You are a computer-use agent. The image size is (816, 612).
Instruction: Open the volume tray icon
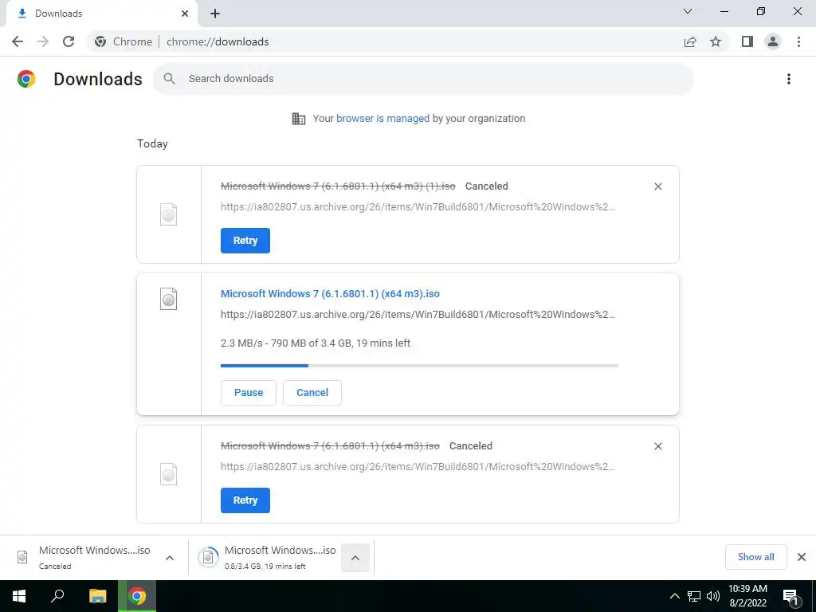point(713,596)
